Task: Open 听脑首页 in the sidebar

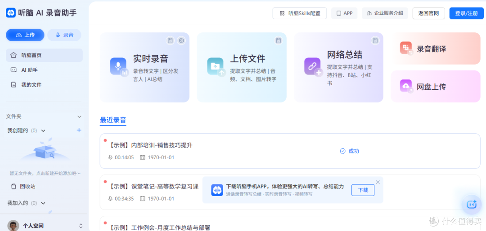Action: [44, 55]
